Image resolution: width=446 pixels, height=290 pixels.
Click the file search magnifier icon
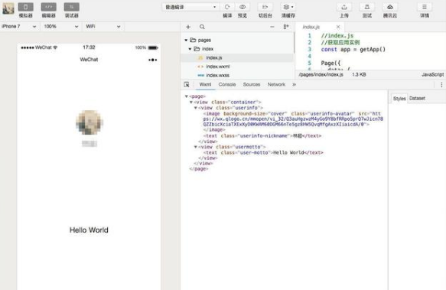pyautogui.click(x=202, y=27)
